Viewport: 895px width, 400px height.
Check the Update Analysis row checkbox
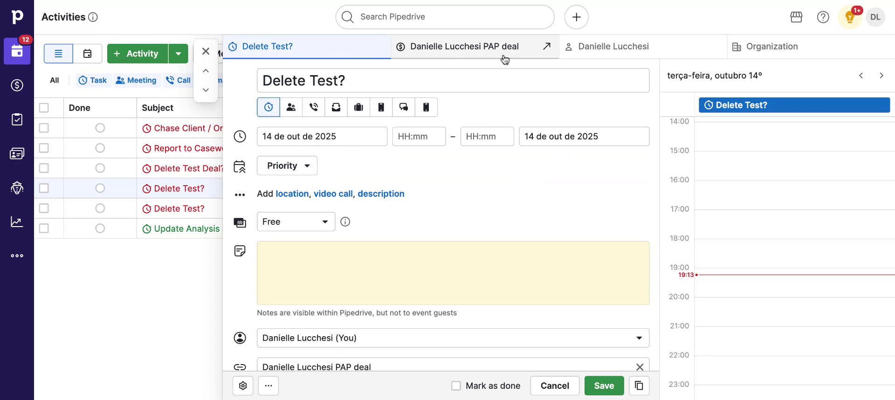point(44,228)
